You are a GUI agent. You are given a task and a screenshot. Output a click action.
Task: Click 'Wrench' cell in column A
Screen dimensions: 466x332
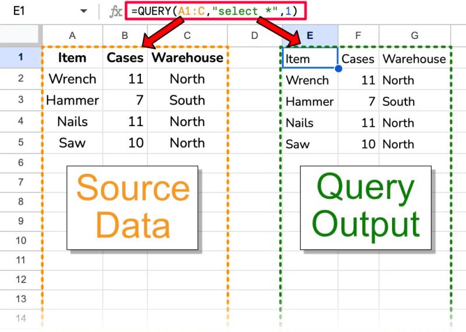click(72, 79)
